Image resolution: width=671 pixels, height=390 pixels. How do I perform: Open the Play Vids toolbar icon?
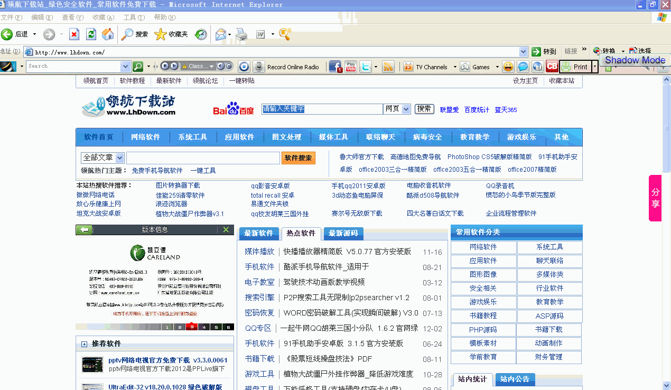tap(351, 67)
